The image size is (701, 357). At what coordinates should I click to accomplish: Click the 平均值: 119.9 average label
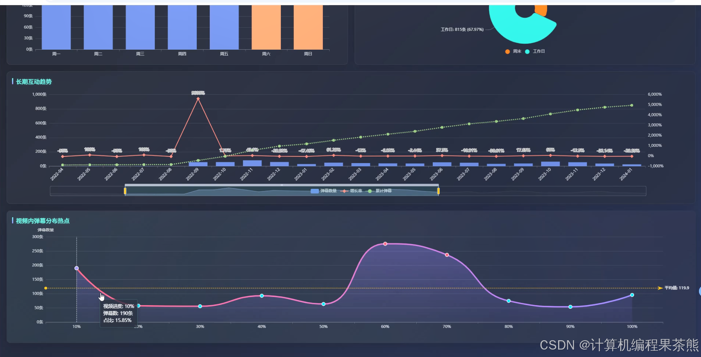[677, 288]
